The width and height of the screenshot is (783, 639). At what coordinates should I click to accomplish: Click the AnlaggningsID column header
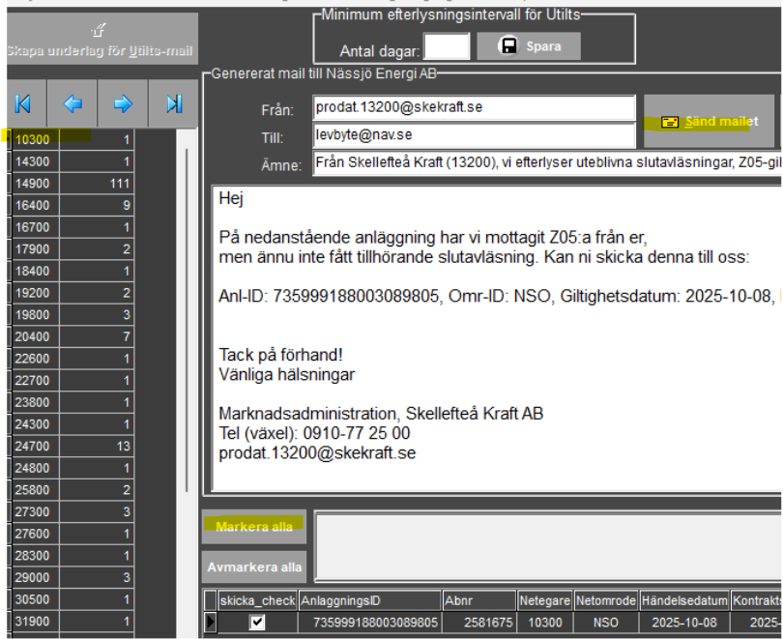(369, 600)
